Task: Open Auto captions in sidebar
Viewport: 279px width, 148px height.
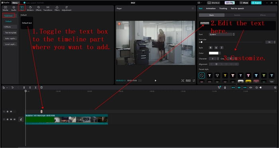Action: point(10,38)
